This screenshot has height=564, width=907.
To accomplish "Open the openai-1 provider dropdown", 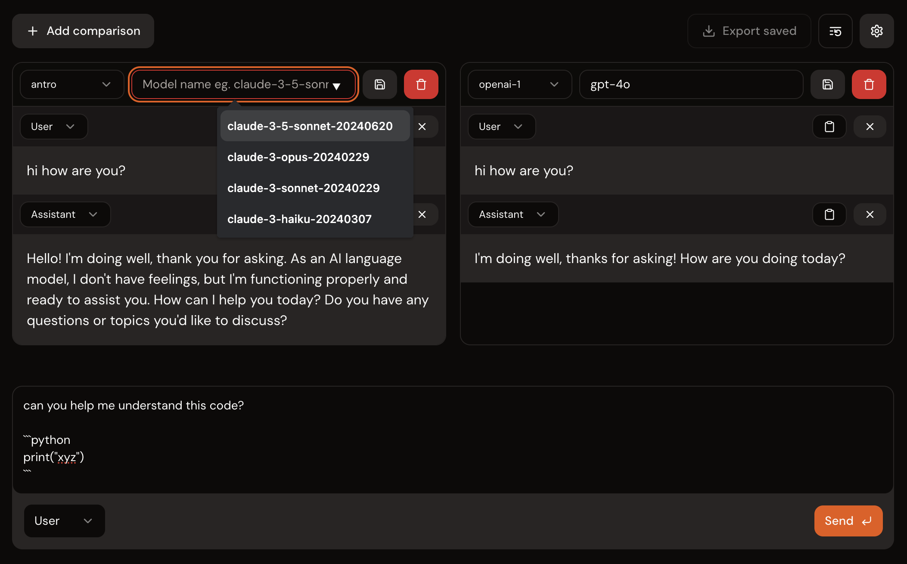I will [x=519, y=84].
